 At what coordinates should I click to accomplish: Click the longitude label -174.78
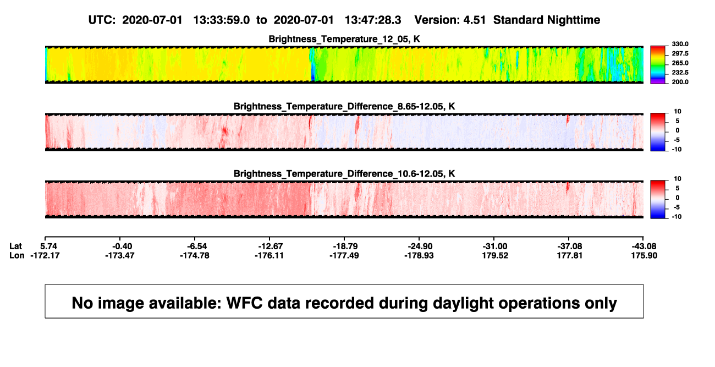195,255
